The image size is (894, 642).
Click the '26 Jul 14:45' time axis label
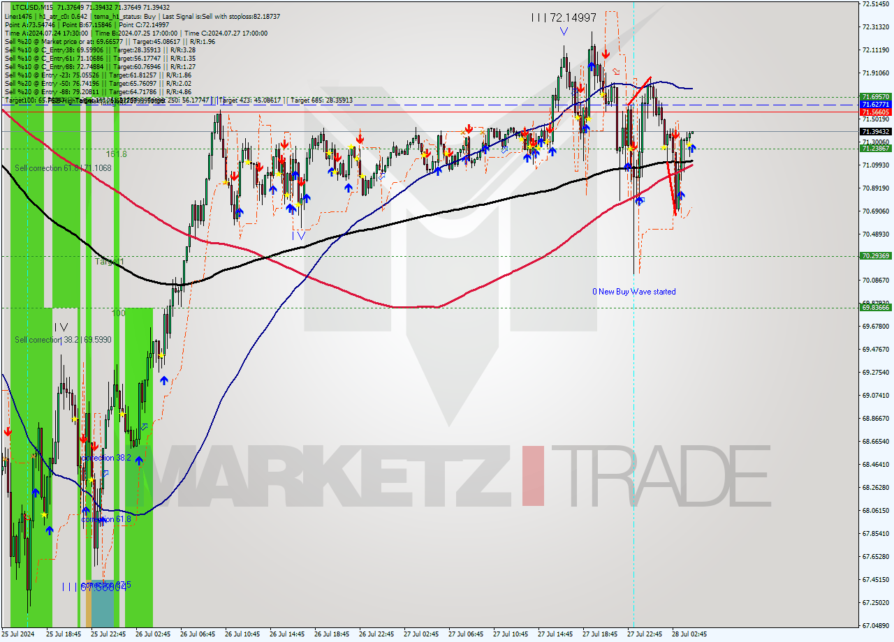pyautogui.click(x=287, y=634)
